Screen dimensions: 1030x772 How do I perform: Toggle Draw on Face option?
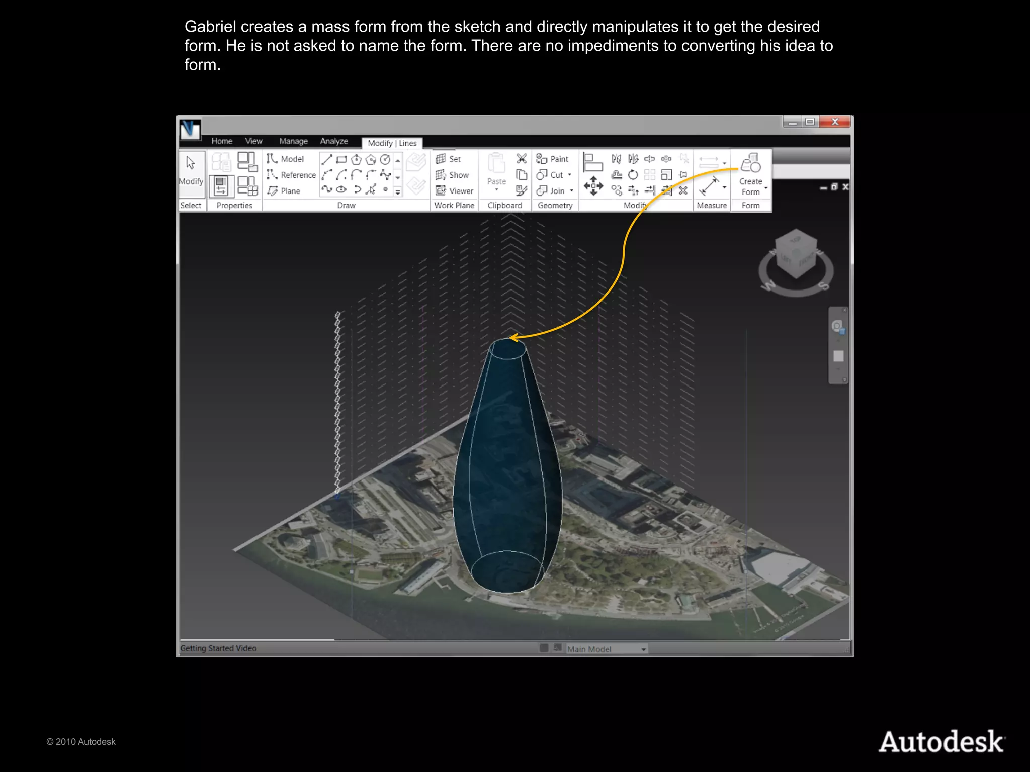point(416,163)
